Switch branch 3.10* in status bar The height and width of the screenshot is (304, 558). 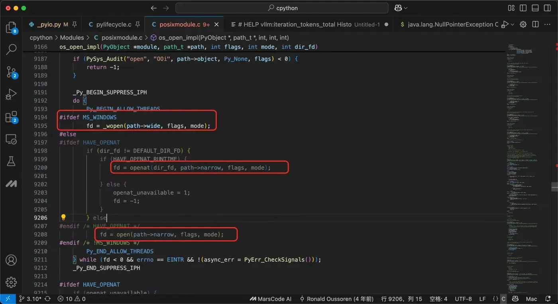pyautogui.click(x=30, y=299)
